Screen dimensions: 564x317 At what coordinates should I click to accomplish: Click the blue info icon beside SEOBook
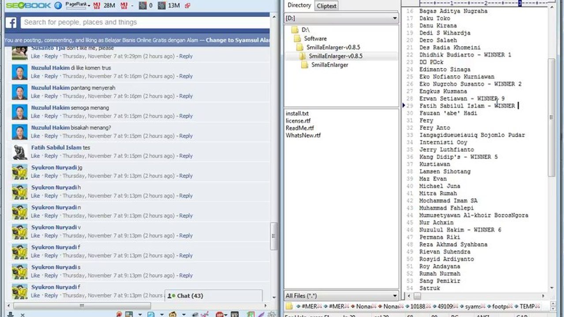(58, 6)
